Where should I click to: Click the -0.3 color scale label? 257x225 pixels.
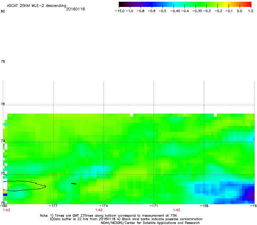click(207, 11)
